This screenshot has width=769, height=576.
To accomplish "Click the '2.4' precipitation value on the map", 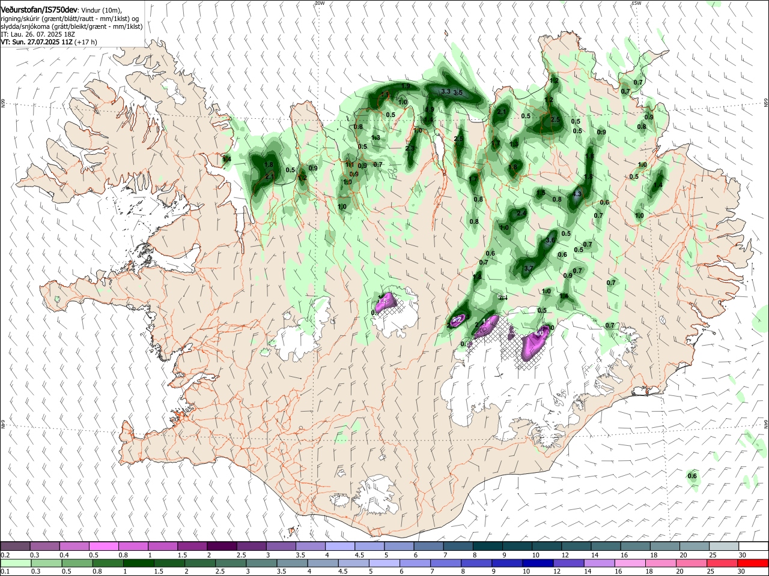I will pyautogui.click(x=521, y=213).
